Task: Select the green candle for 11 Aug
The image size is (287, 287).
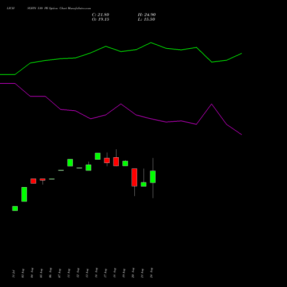Action: tap(70, 162)
